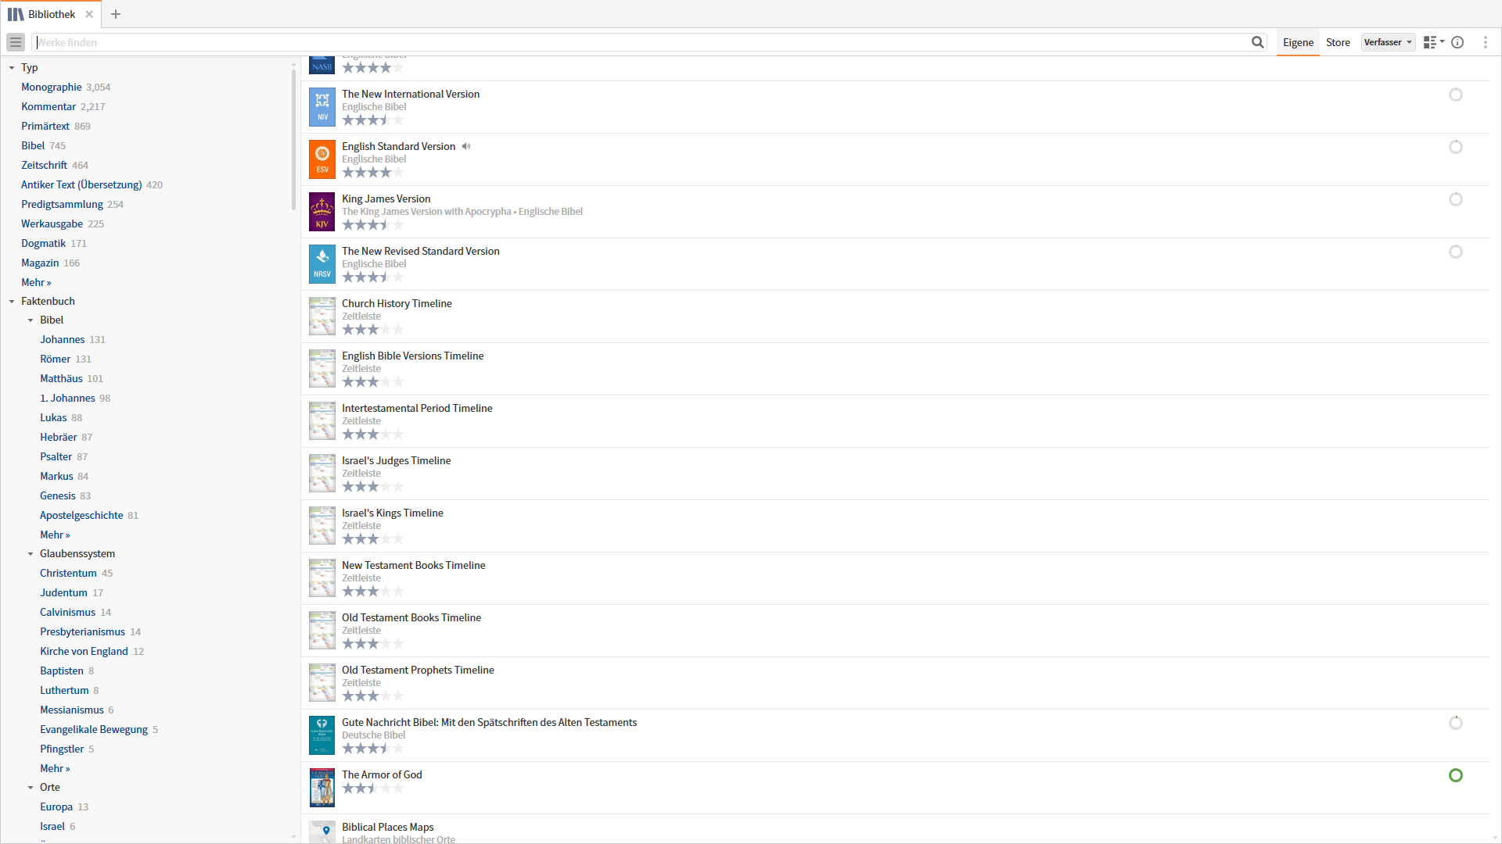Toggle green status circle for The Armor of God

(x=1456, y=775)
